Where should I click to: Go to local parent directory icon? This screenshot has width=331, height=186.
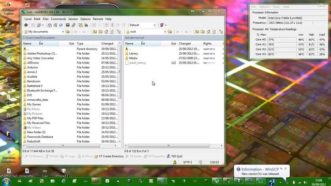[95, 32]
